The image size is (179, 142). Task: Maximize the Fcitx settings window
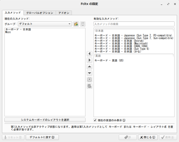pos(168,4)
